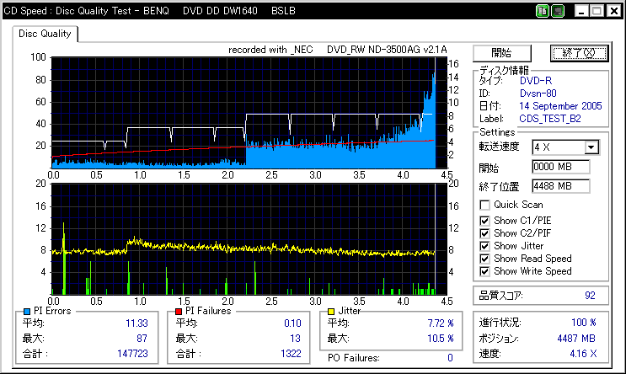Toggle Show Write Speed checkbox

point(484,271)
